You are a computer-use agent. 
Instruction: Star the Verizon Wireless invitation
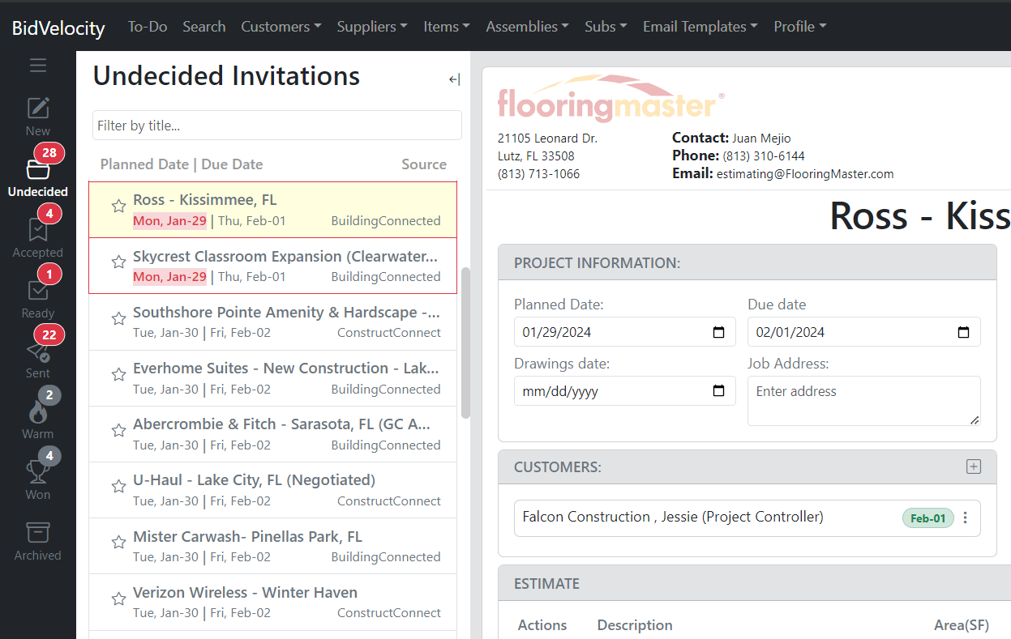[118, 599]
